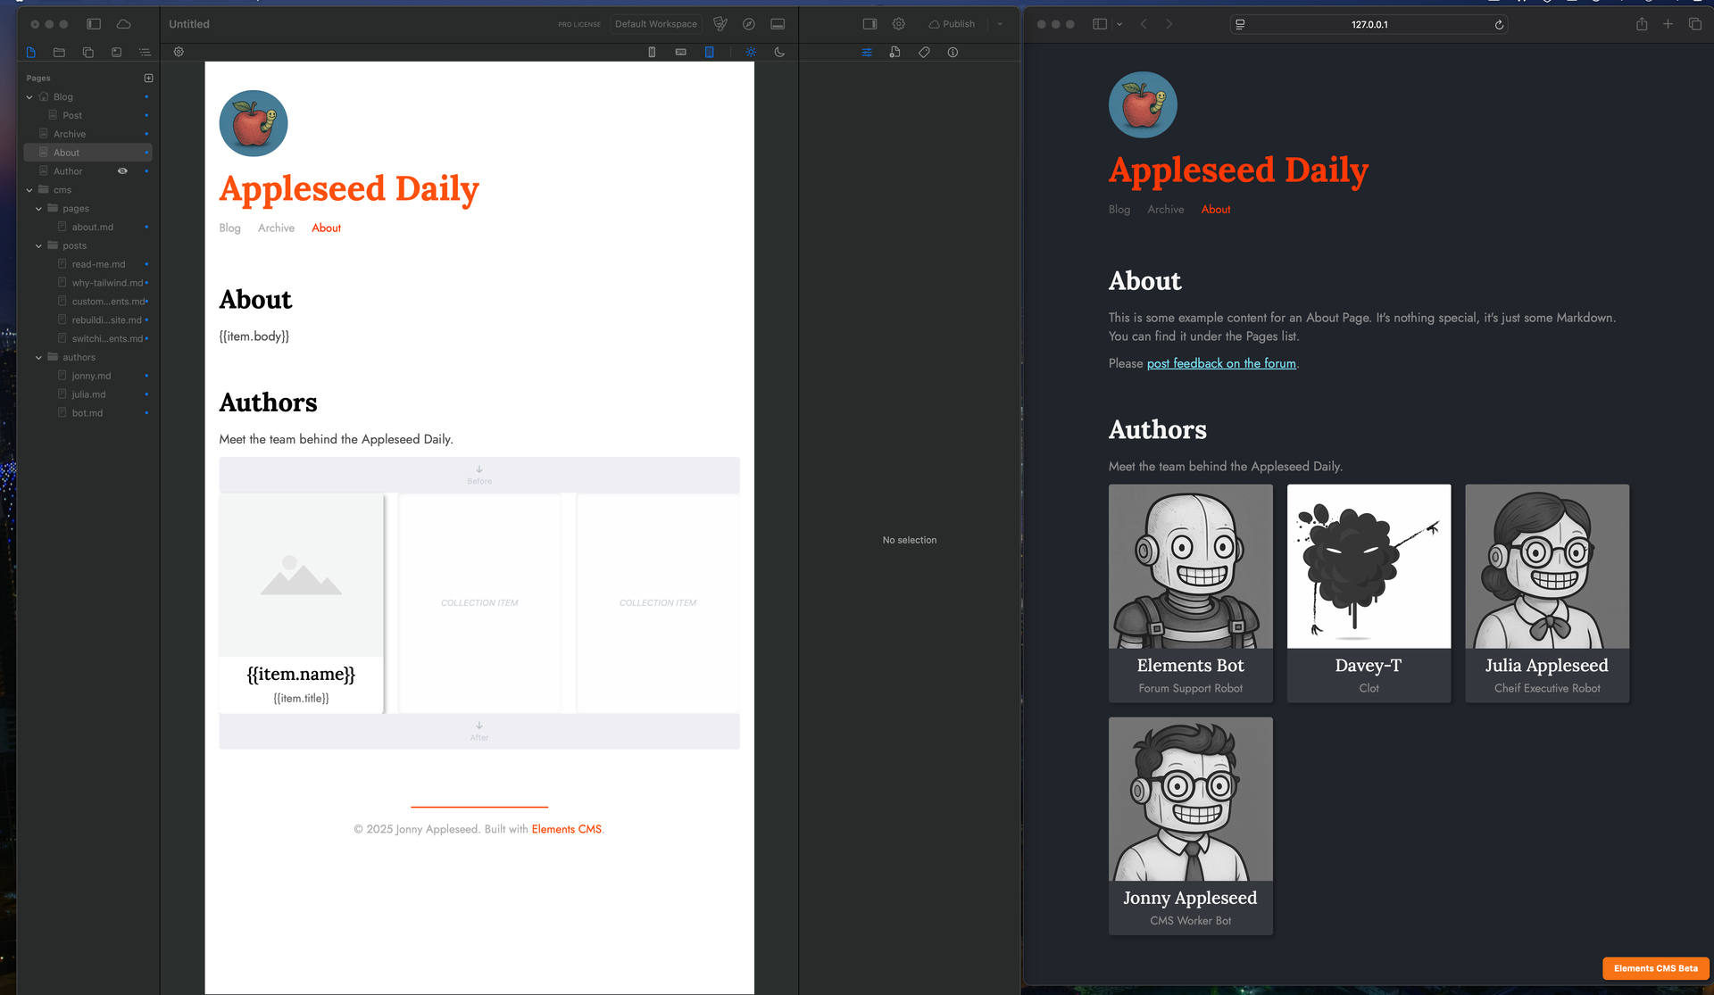
Task: Open the tag inspector icon
Action: point(924,53)
